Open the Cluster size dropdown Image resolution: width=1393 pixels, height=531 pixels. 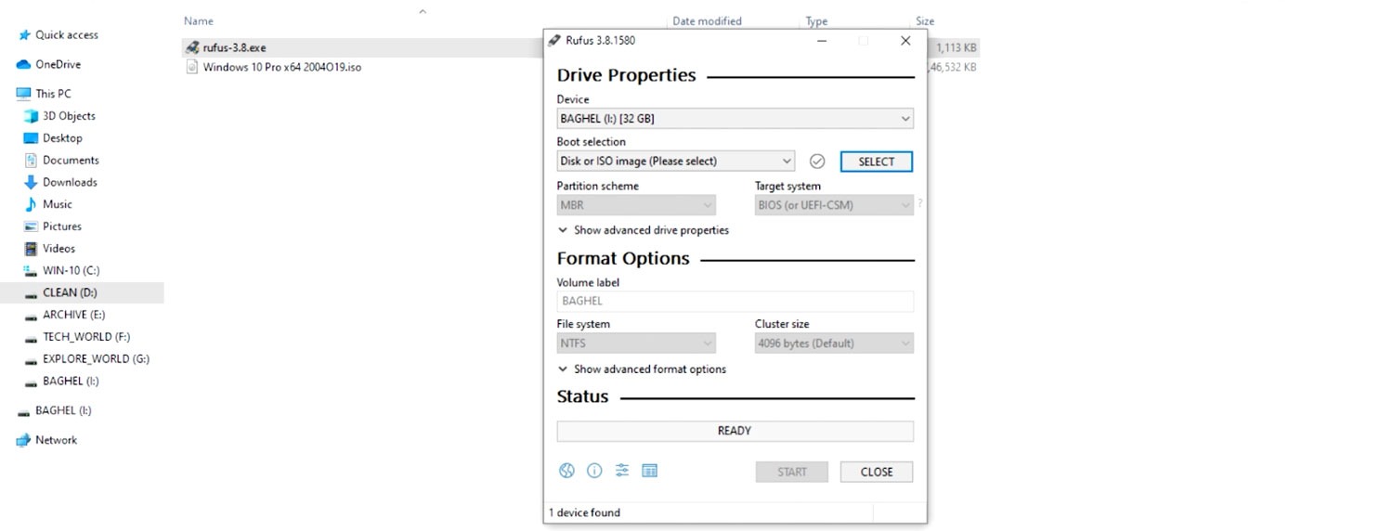pos(834,343)
